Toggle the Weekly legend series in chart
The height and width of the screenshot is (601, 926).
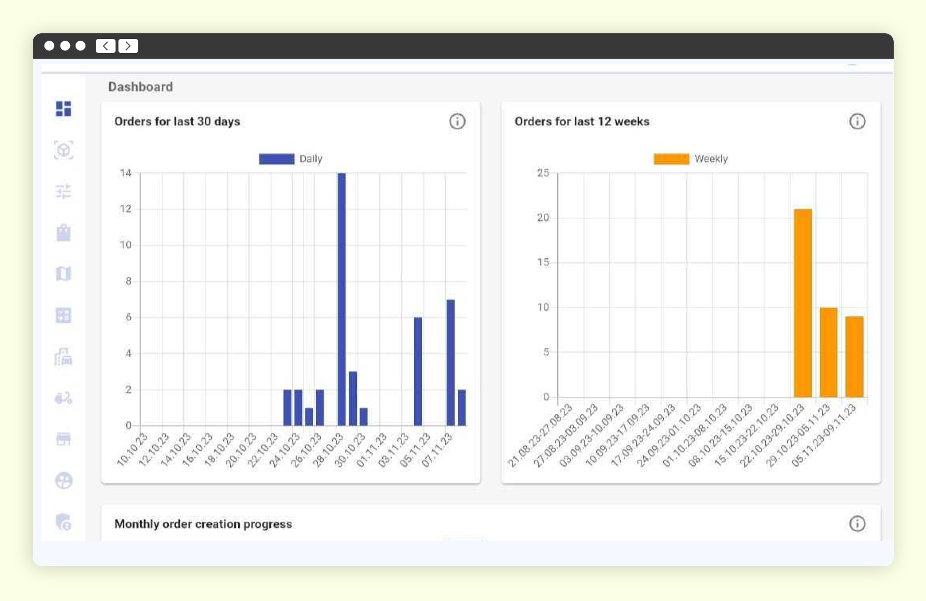(x=690, y=159)
